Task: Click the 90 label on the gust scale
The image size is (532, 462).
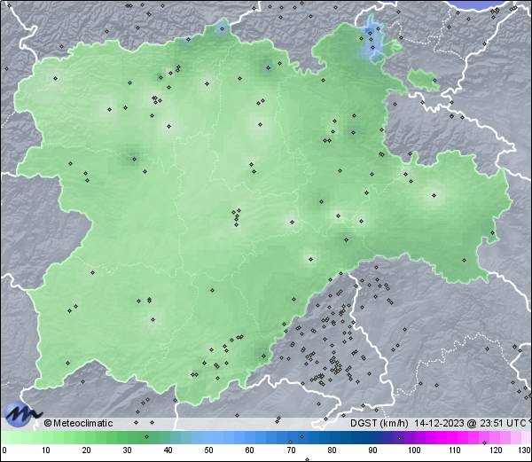Action: [x=372, y=450]
